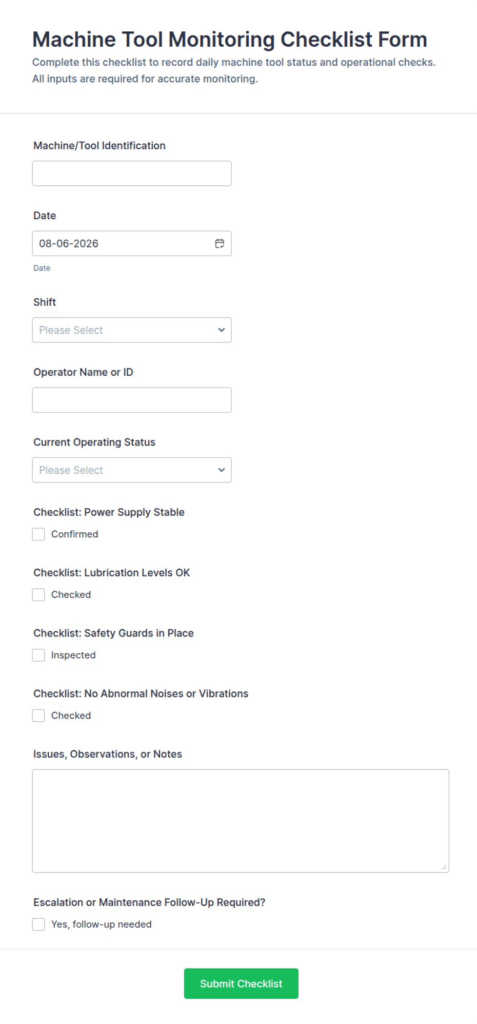
Task: Click the Shift dropdown chevron arrow
Action: [x=222, y=330]
